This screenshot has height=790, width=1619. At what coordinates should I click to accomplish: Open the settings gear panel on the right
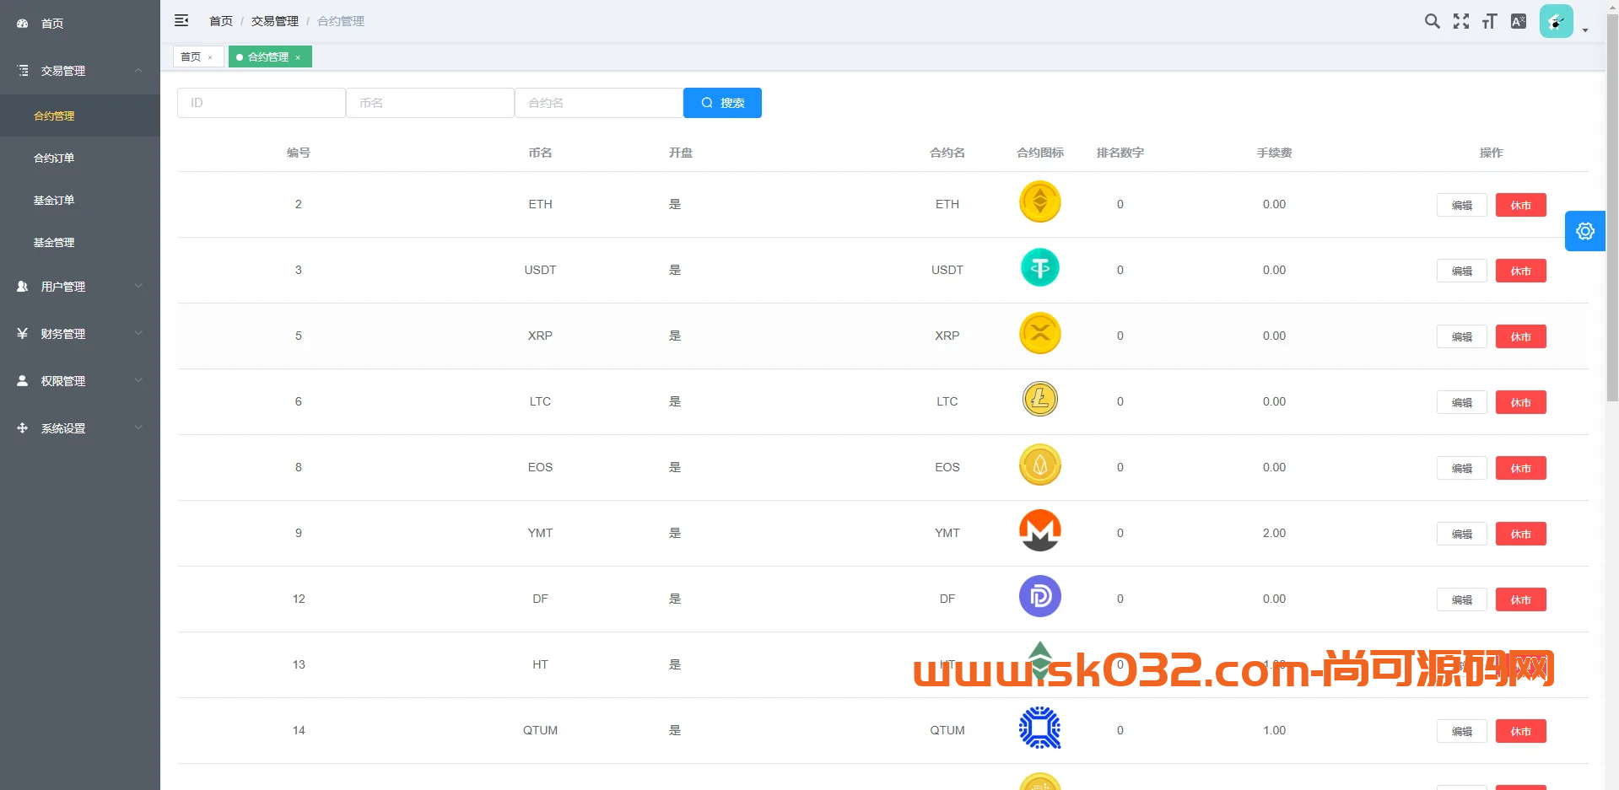click(1584, 230)
